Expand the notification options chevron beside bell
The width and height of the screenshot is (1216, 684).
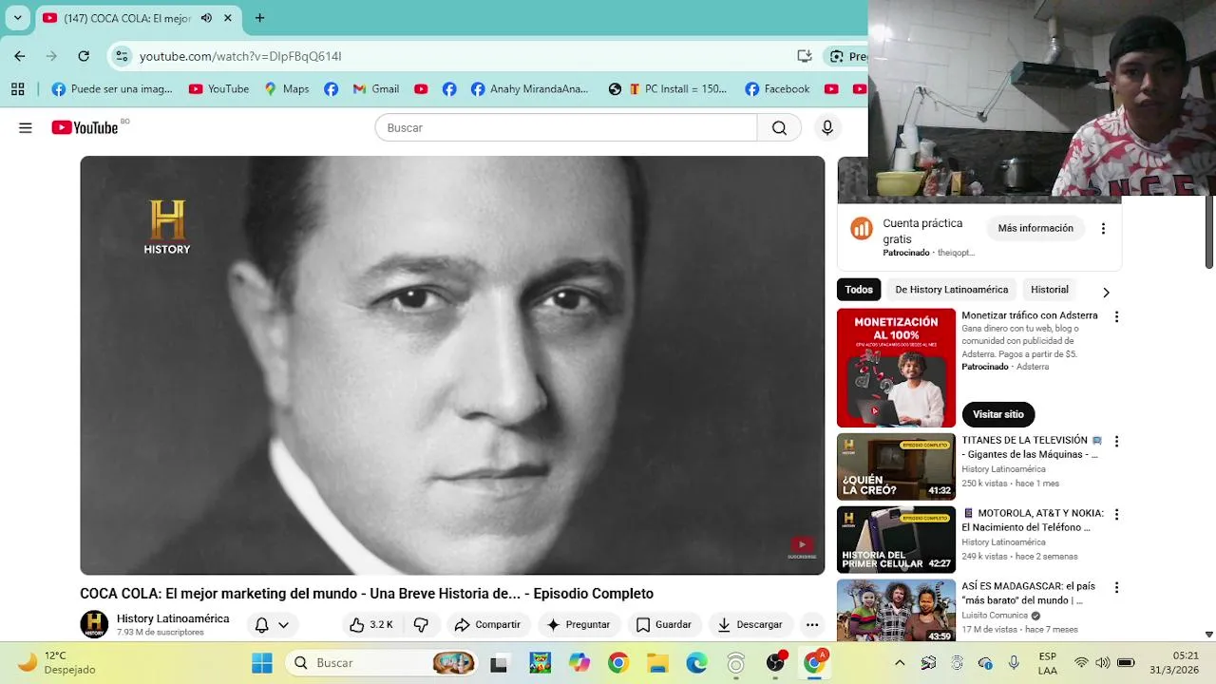(283, 625)
